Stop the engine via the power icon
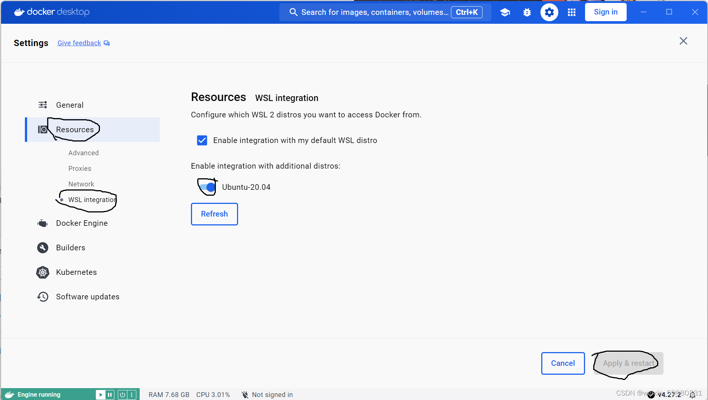Image resolution: width=708 pixels, height=400 pixels. (x=123, y=394)
